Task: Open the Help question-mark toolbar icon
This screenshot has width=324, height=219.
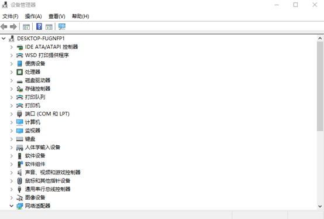Action: point(39,26)
